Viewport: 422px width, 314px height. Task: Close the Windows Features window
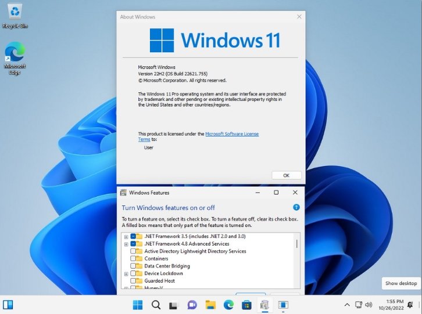click(x=295, y=193)
